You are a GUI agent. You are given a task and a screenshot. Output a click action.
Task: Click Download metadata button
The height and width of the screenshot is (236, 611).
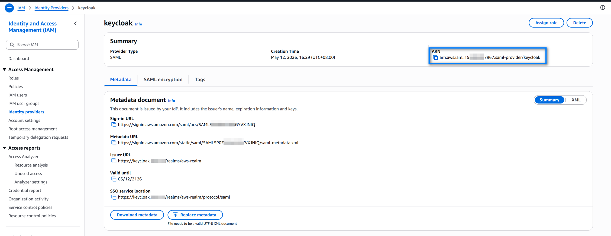[137, 215]
